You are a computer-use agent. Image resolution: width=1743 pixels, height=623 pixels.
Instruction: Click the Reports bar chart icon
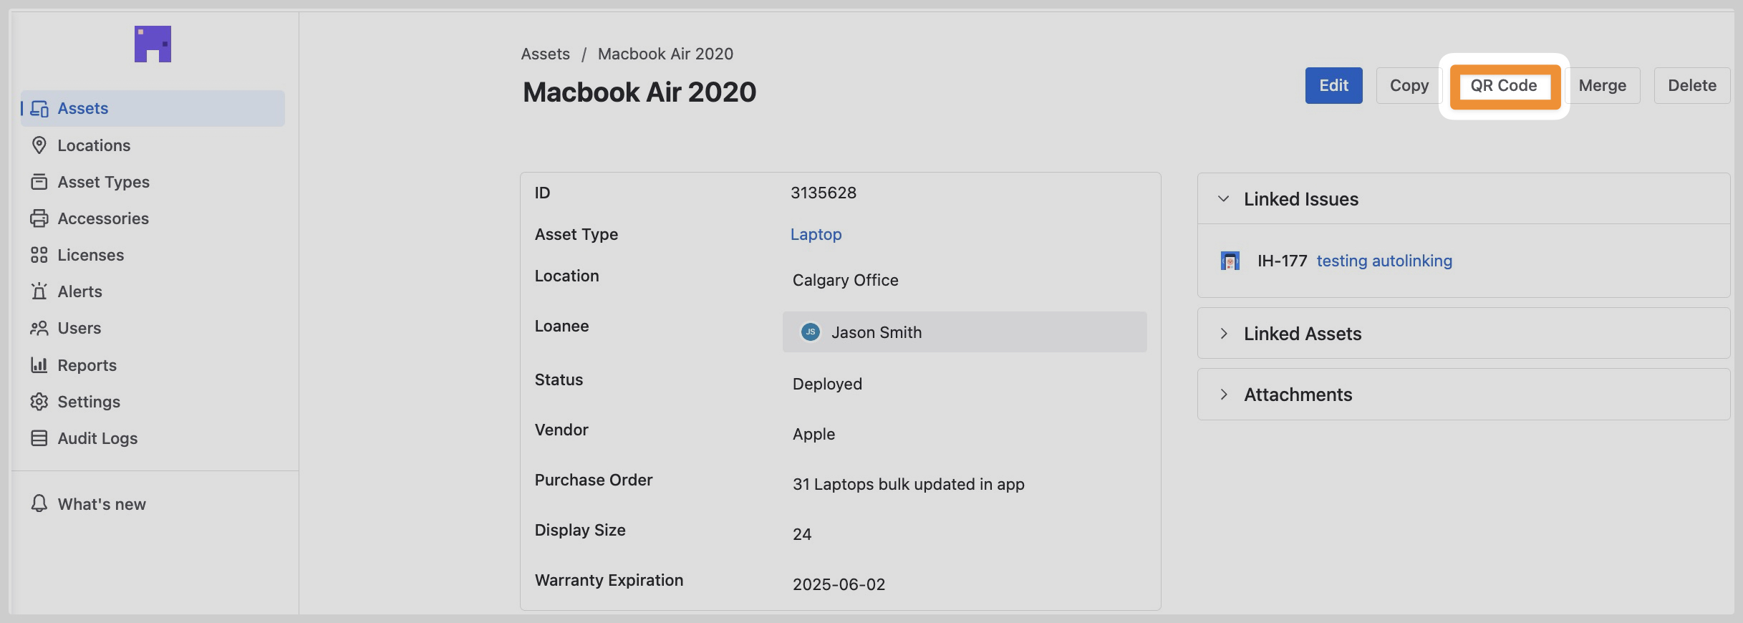point(39,365)
